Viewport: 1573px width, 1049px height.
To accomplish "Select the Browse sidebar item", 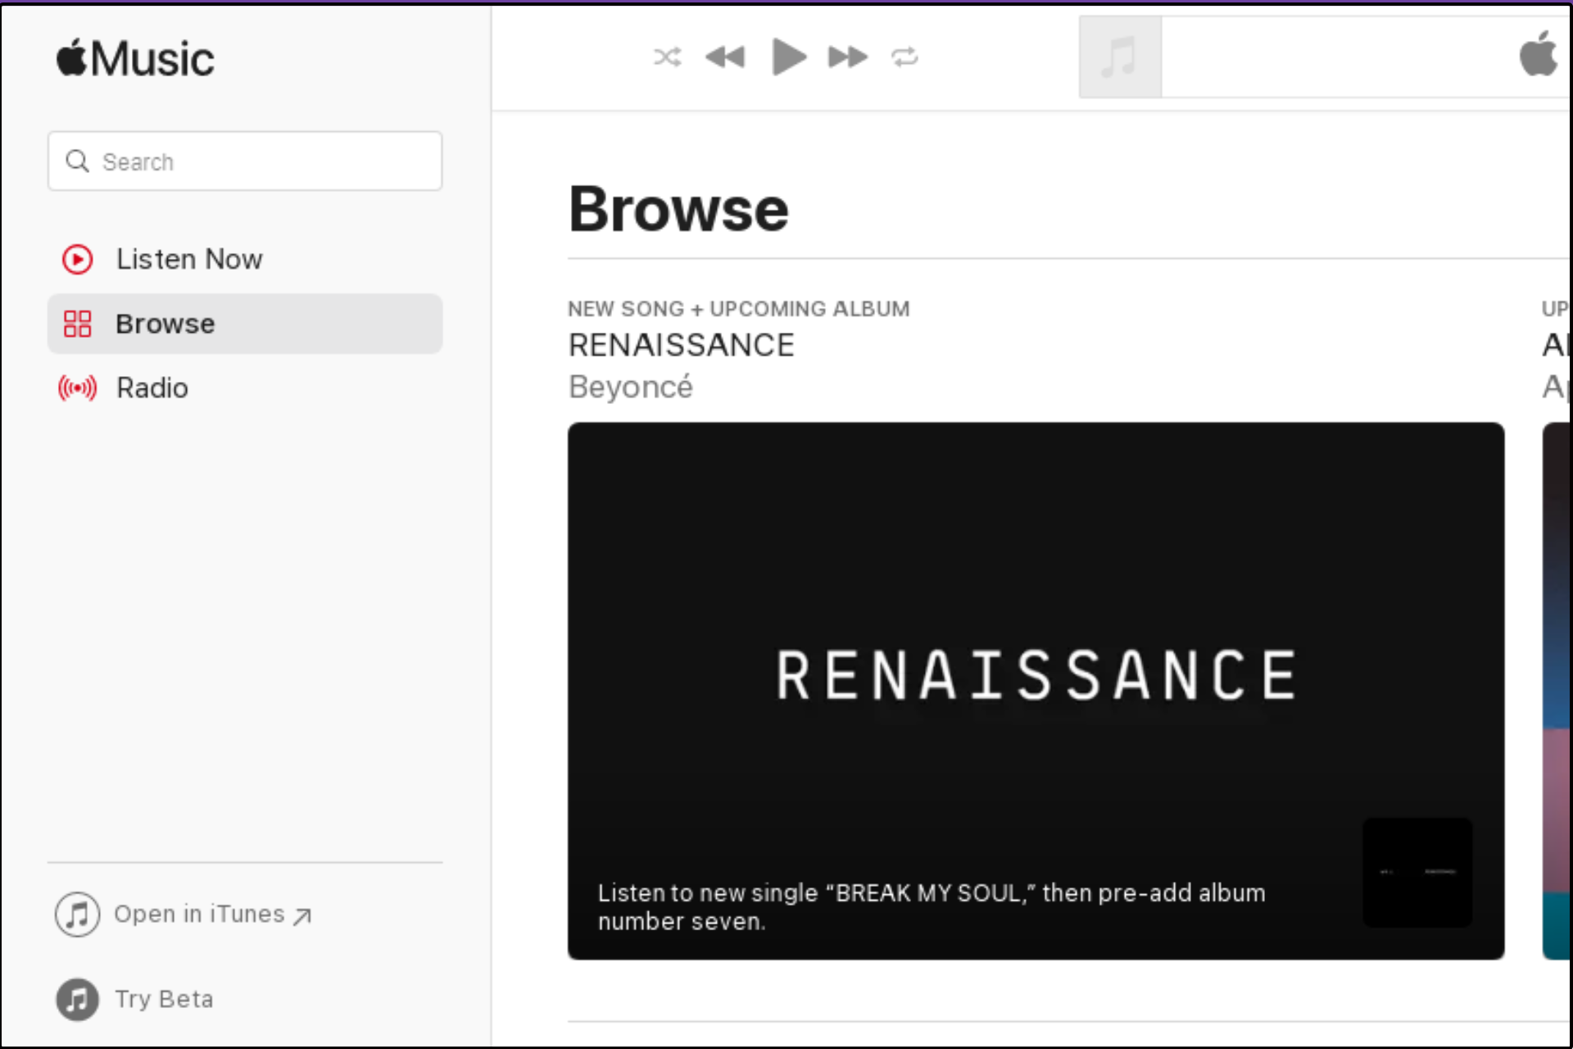I will click(x=245, y=324).
